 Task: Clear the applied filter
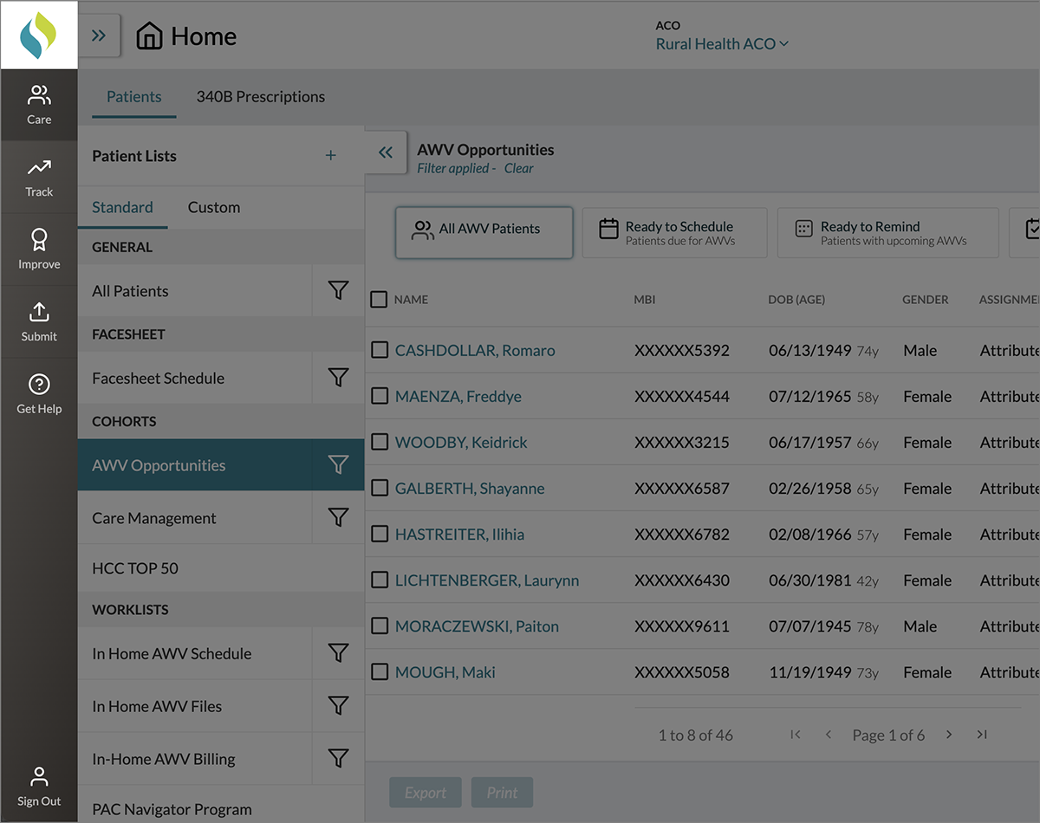point(518,169)
